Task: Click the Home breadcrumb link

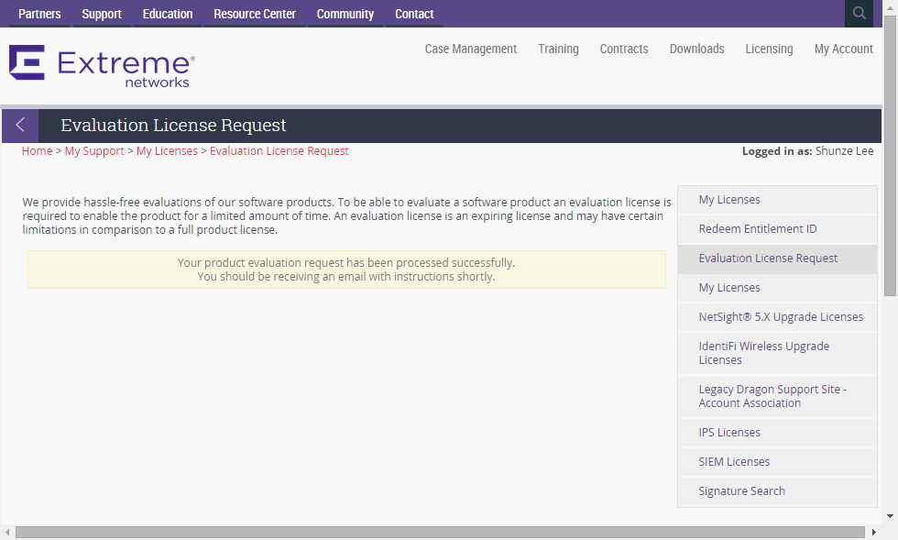Action: [37, 150]
